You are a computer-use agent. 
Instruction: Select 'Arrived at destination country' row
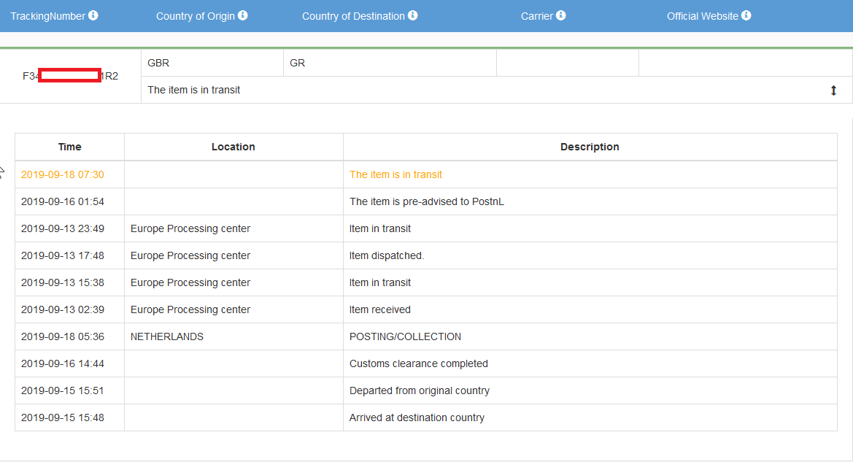pyautogui.click(x=426, y=417)
